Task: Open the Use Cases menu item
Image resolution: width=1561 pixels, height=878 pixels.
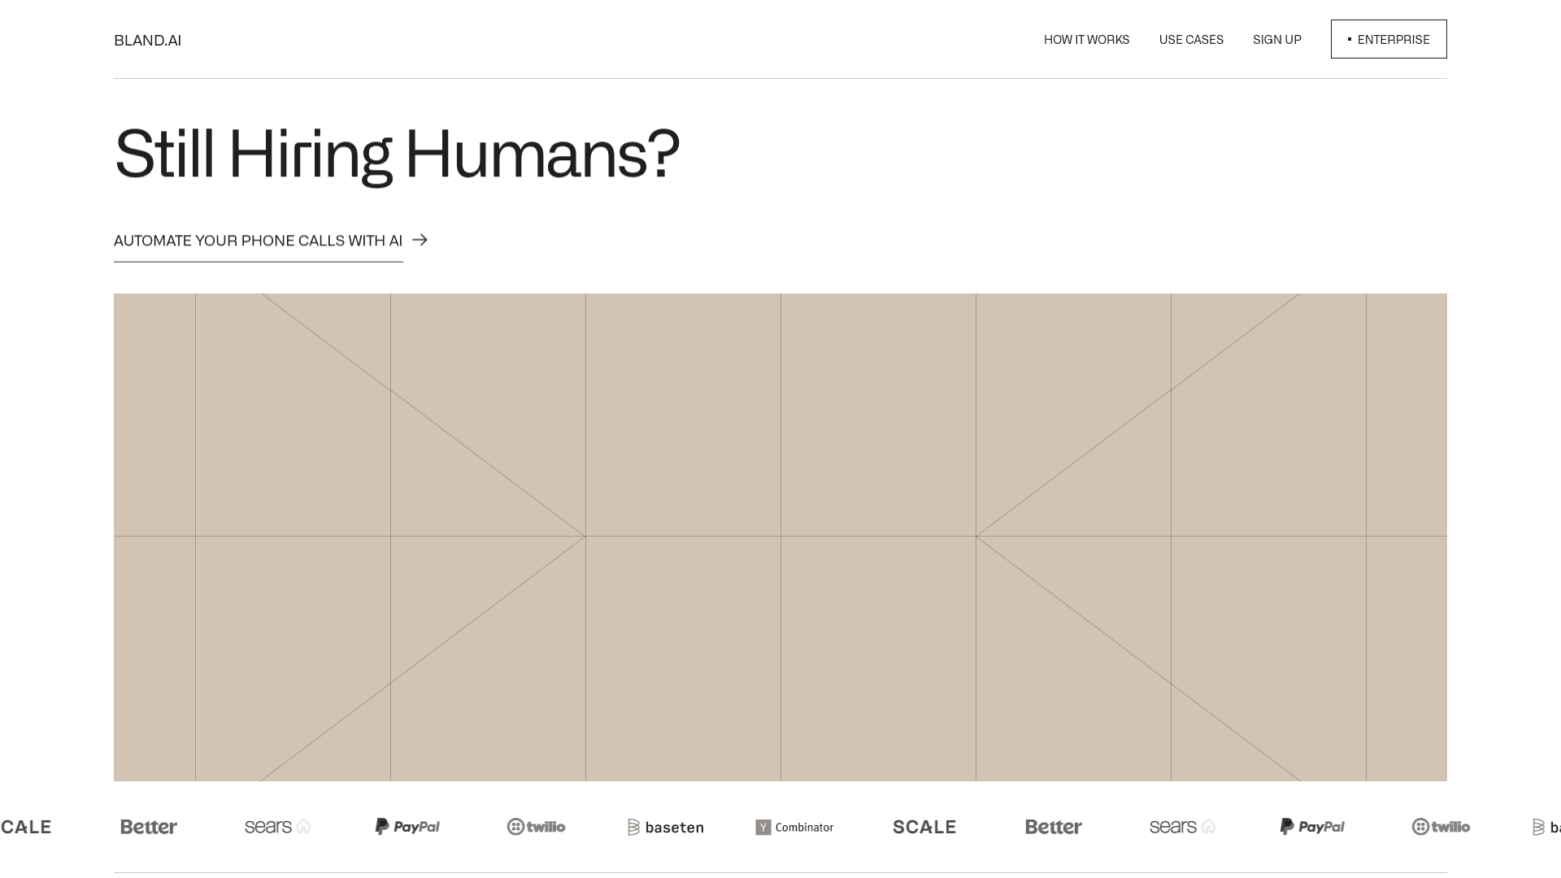Action: coord(1191,39)
